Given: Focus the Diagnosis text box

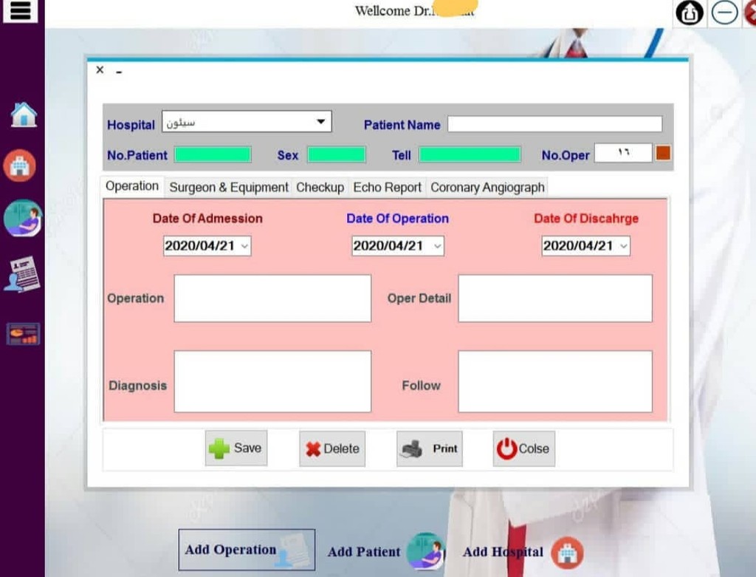Looking at the screenshot, I should coord(272,382).
